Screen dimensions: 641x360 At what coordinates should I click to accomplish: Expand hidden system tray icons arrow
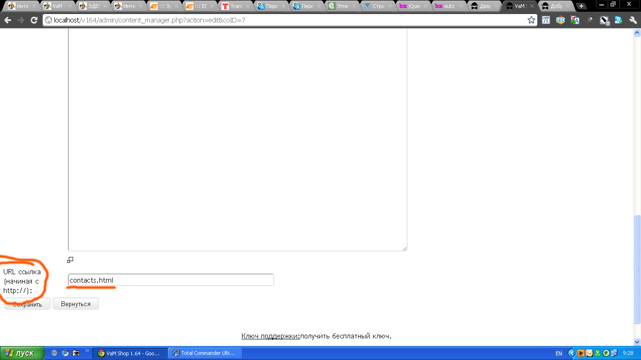pos(572,353)
